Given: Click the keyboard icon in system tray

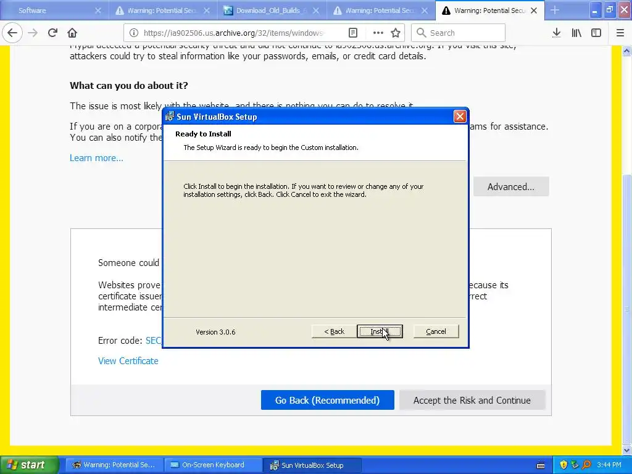Looking at the screenshot, I should (x=541, y=465).
